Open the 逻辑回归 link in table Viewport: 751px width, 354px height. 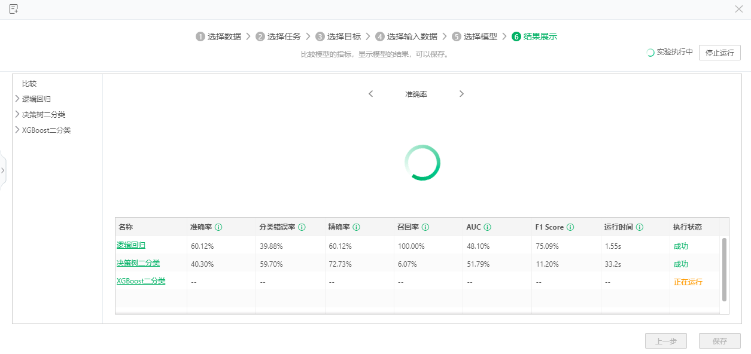coord(131,245)
